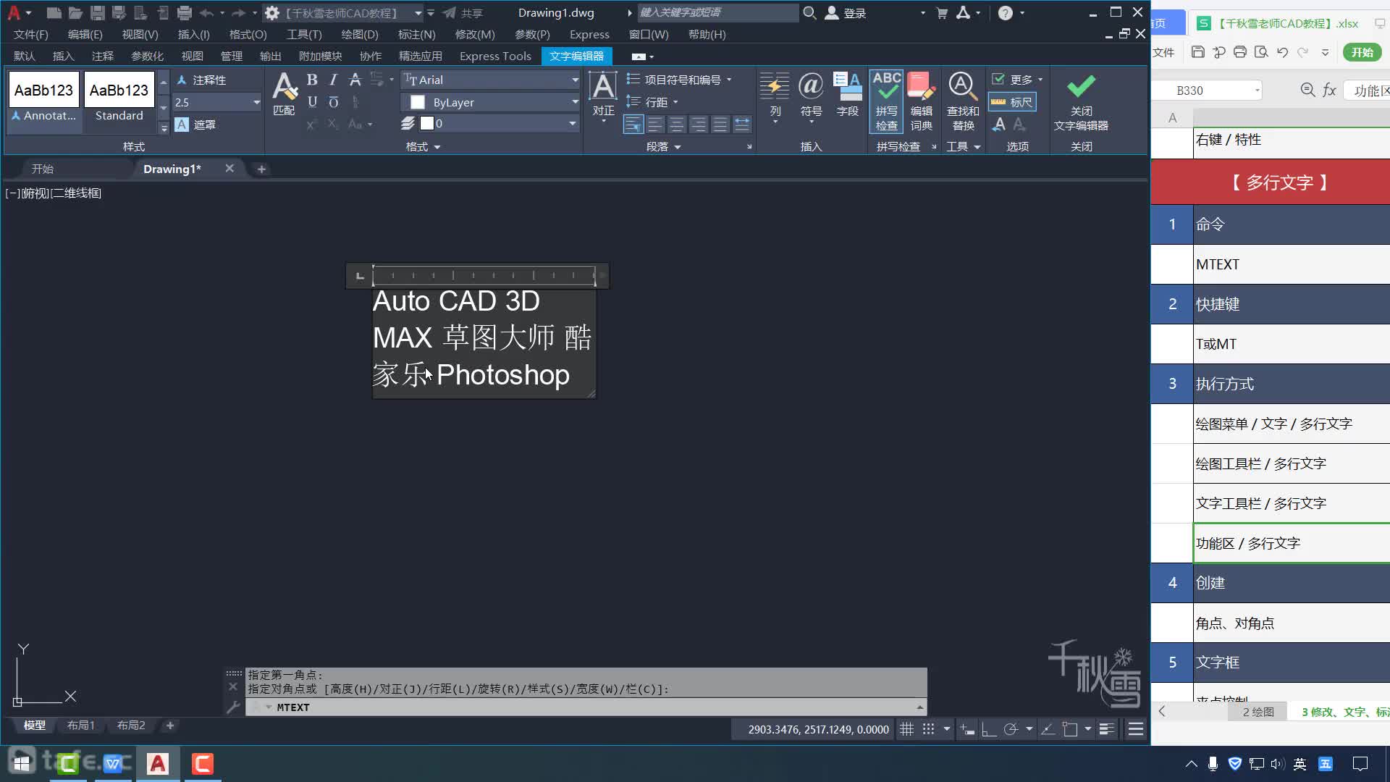Open the 修改(M) menu
Viewport: 1390px width, 782px height.
click(475, 34)
